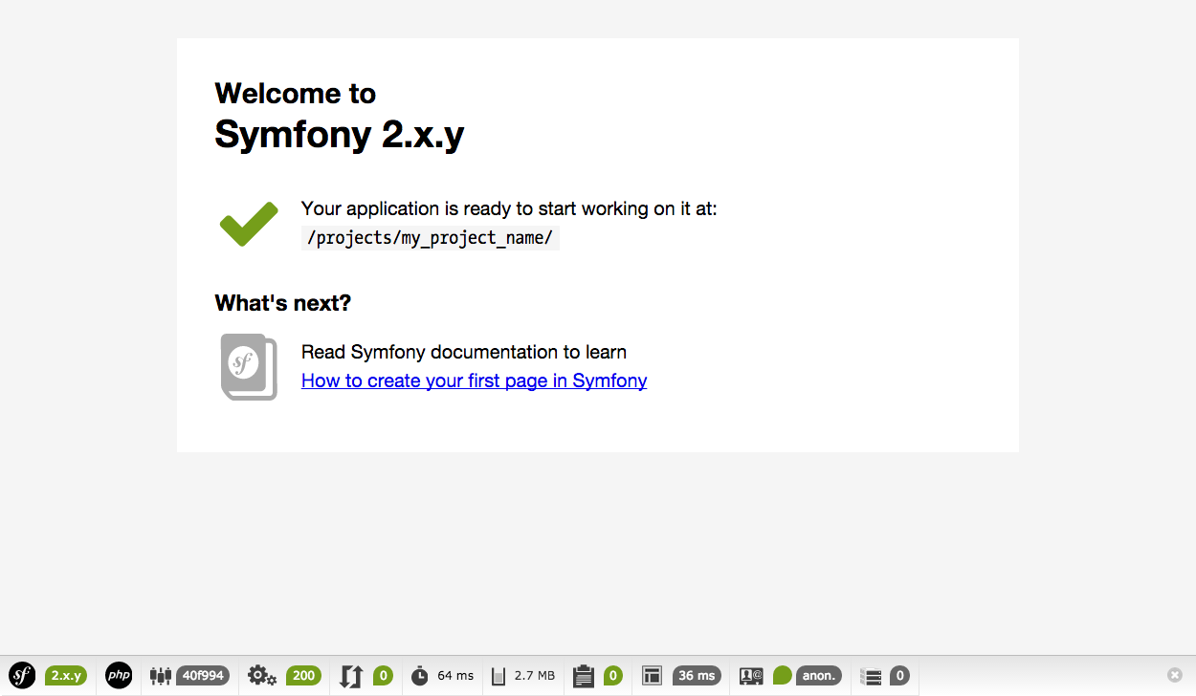This screenshot has height=696, width=1196.
Task: Click 'Read Symfony documentation to learn' text
Action: tap(464, 352)
